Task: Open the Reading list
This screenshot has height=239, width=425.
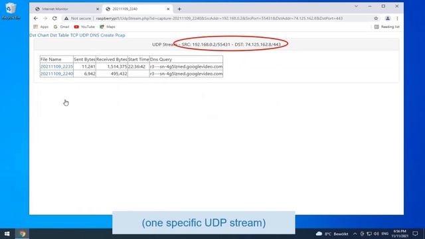Action: point(386,27)
